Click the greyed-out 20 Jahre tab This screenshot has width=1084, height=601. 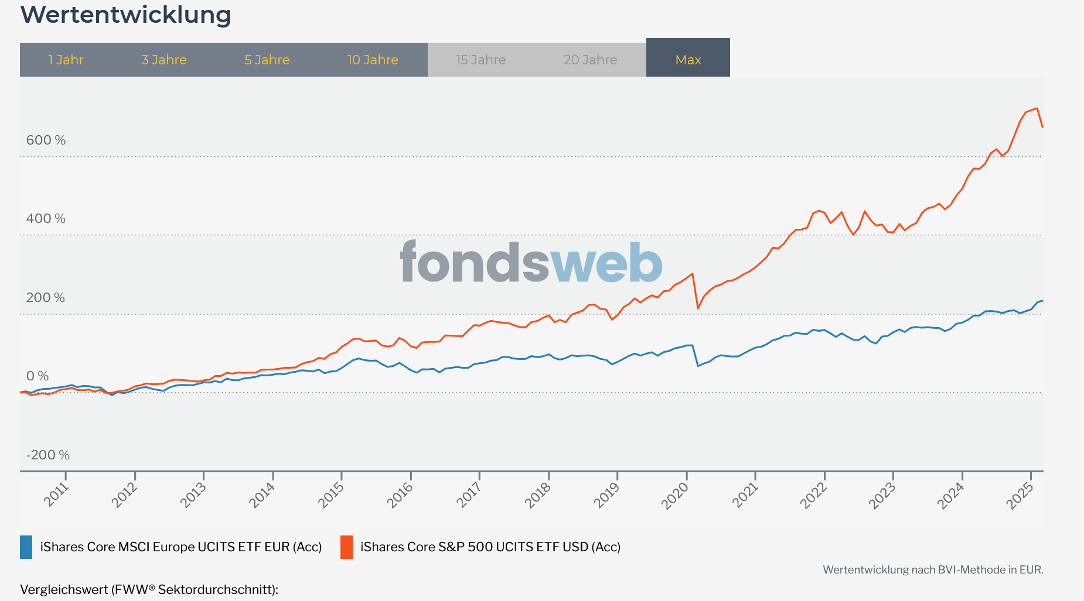point(591,60)
